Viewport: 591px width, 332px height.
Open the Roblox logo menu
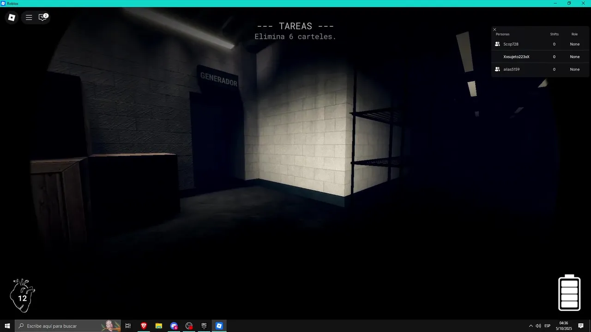pos(12,18)
